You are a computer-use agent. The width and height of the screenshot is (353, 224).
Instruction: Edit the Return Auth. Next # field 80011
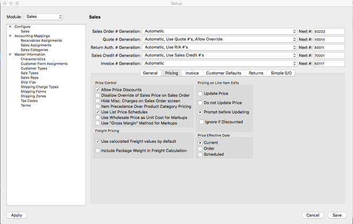[x=329, y=48]
